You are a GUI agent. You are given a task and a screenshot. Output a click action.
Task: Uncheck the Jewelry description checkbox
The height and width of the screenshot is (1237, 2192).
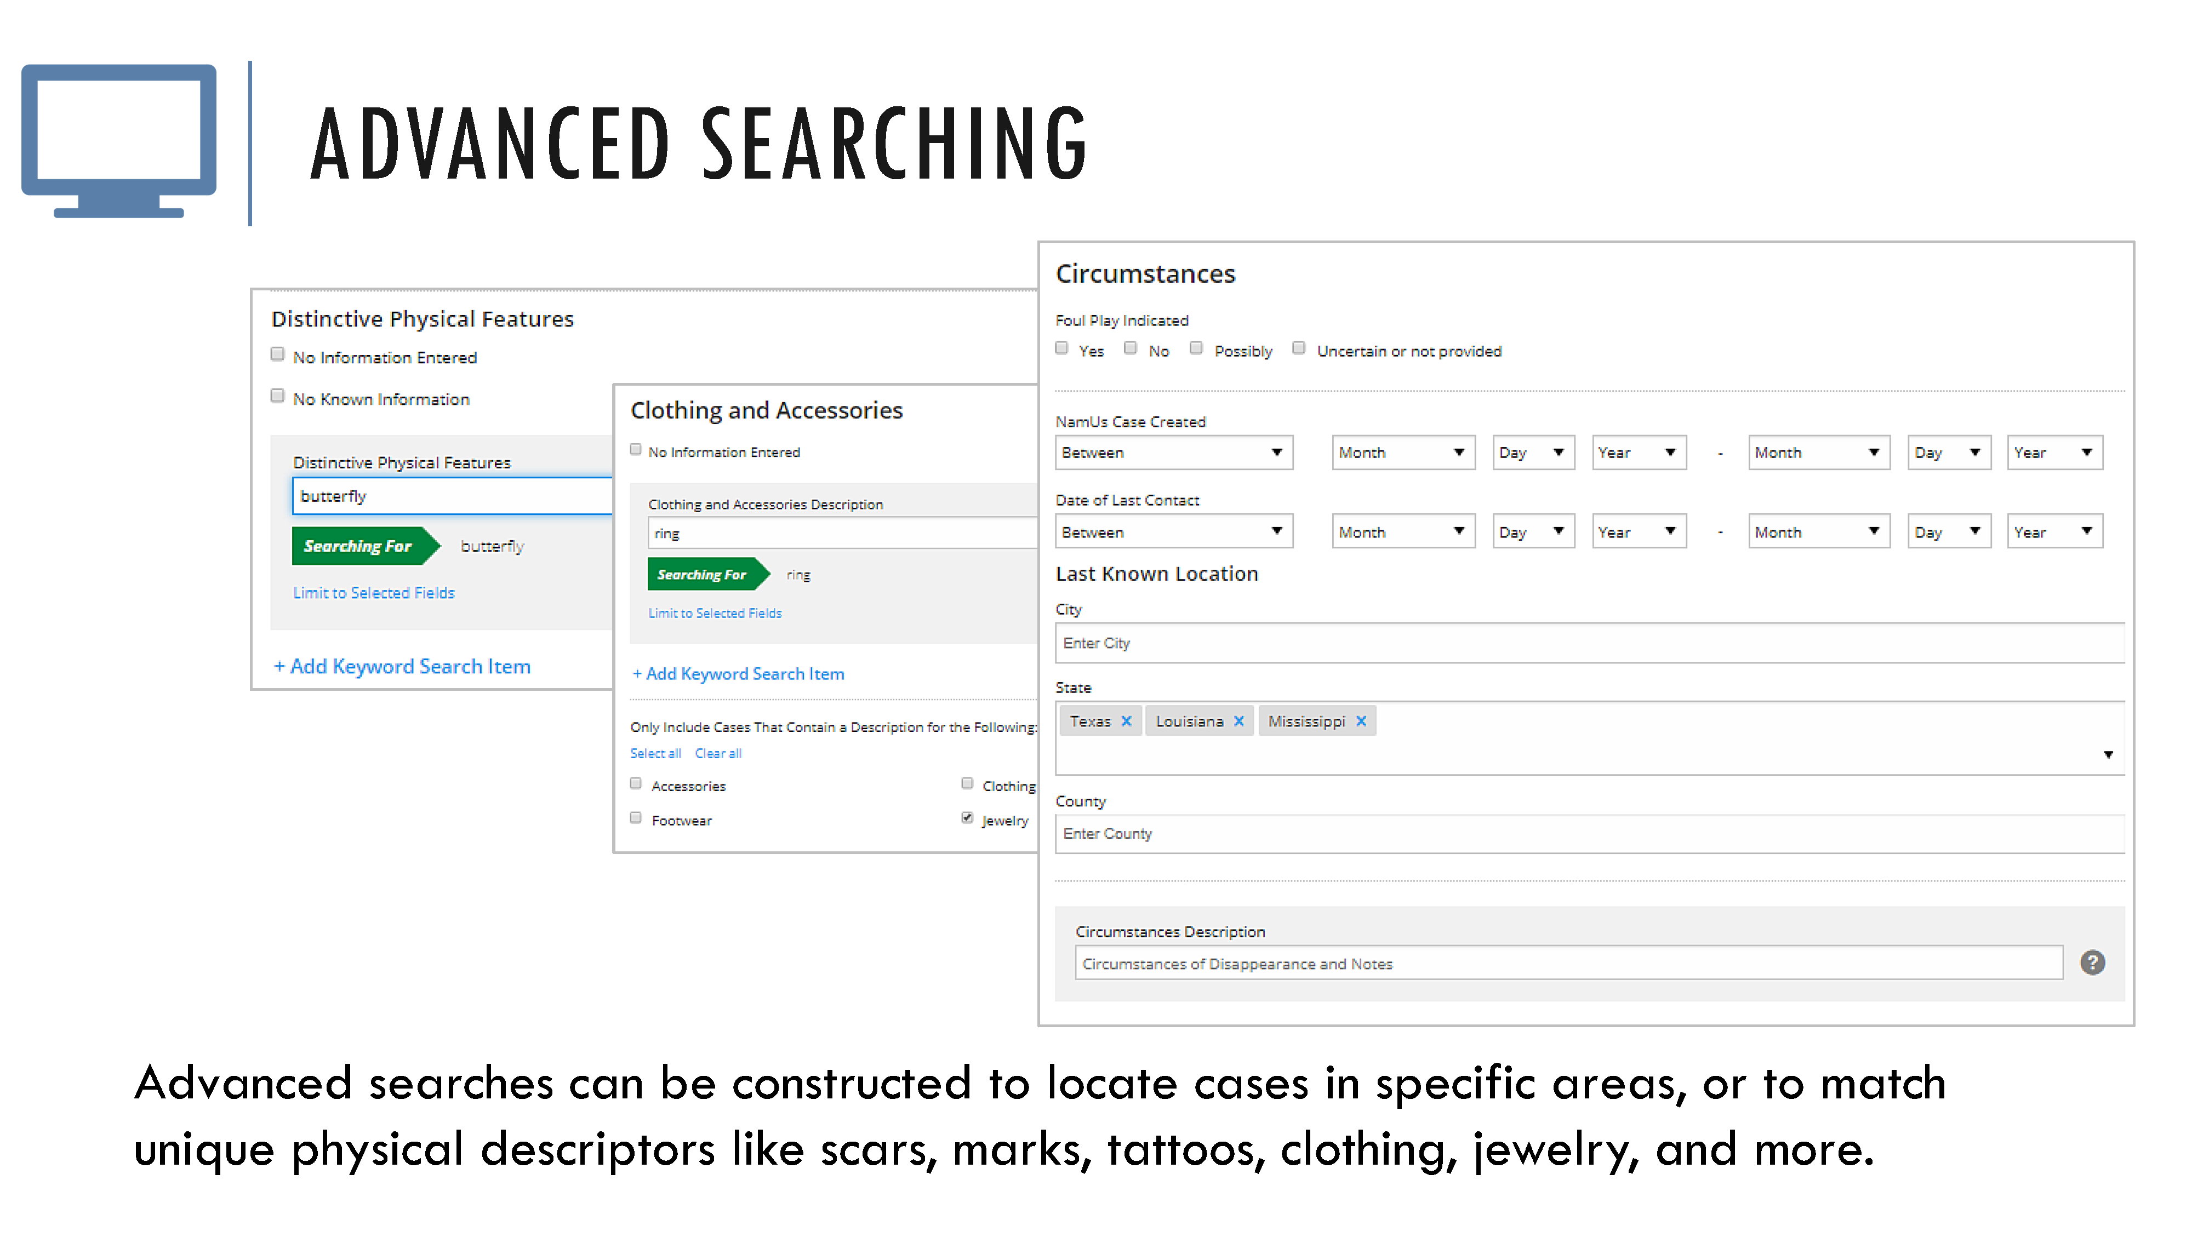[x=967, y=817]
